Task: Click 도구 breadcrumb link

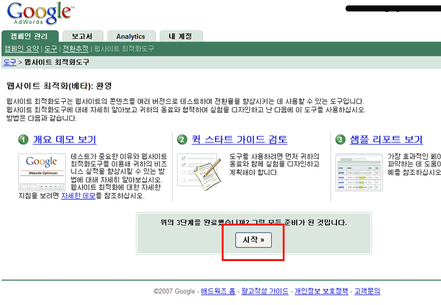Action: pyautogui.click(x=10, y=62)
